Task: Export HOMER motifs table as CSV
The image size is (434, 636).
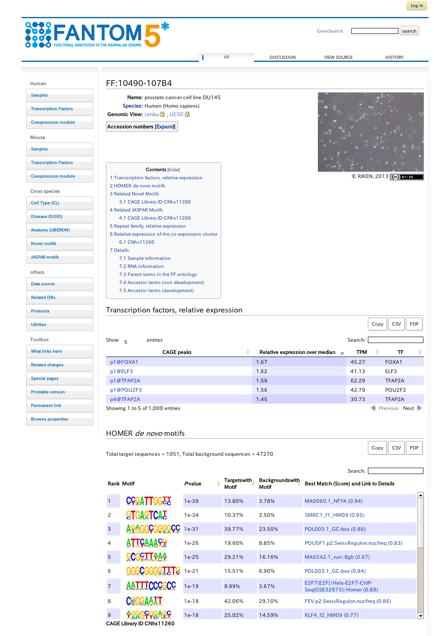Action: click(x=396, y=448)
